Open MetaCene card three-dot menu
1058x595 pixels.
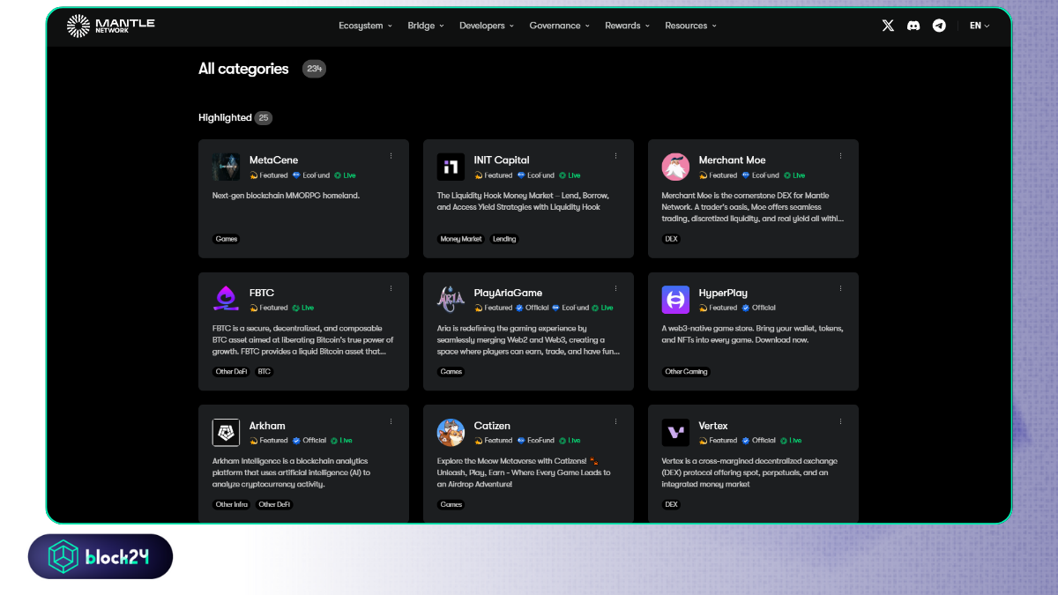391,156
